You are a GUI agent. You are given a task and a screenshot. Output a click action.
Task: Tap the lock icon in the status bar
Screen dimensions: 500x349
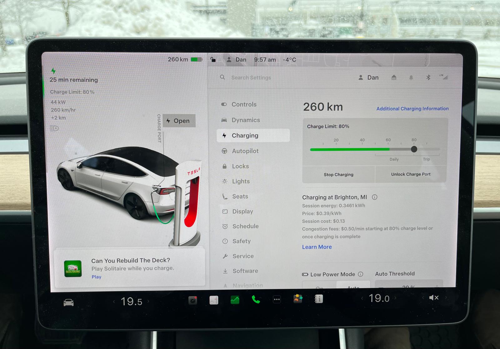click(213, 60)
